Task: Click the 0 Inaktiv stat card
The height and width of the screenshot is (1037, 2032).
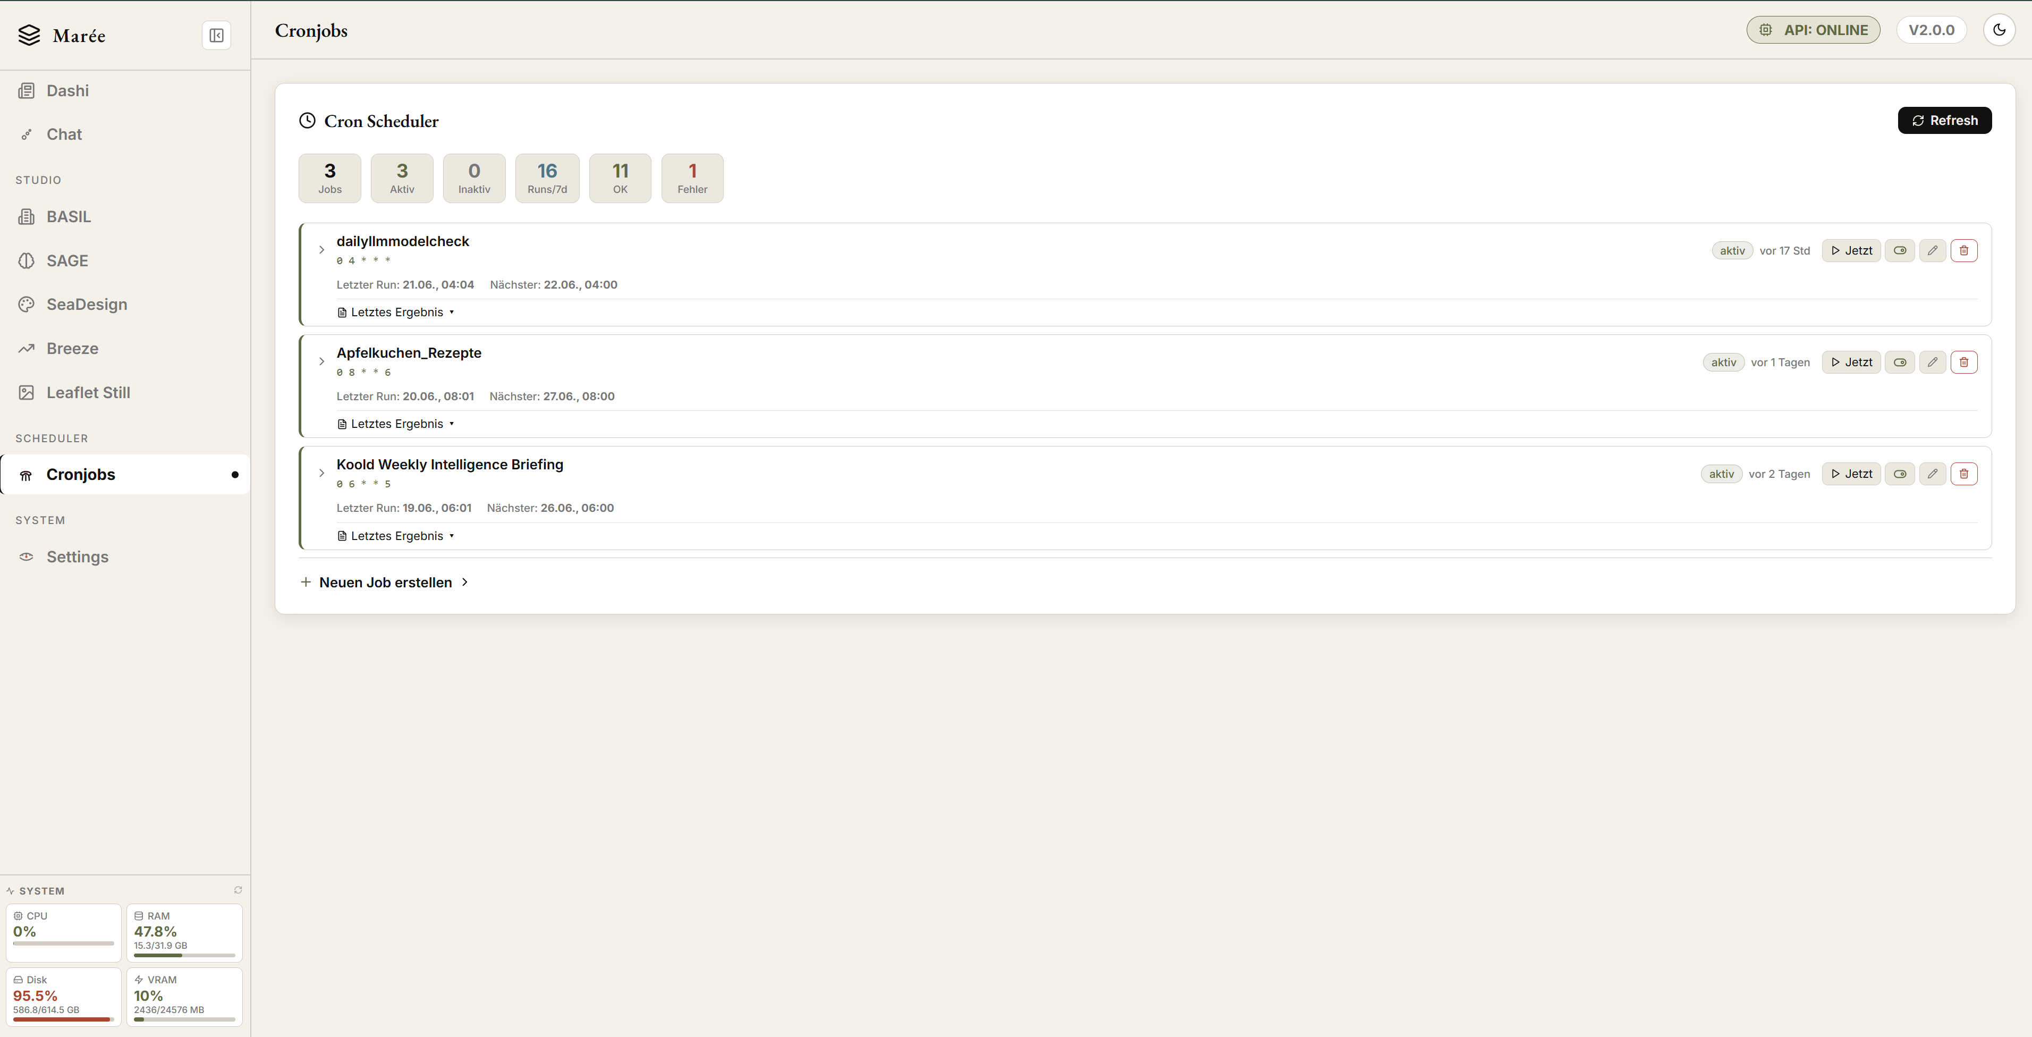Action: 474,179
